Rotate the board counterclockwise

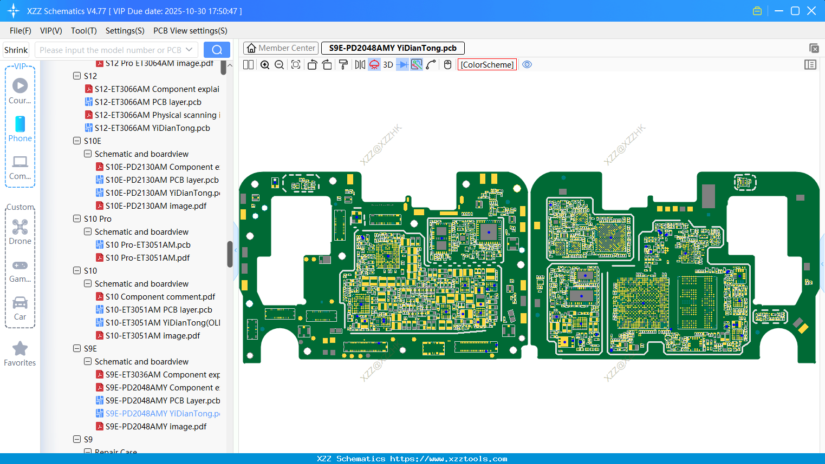tap(312, 65)
